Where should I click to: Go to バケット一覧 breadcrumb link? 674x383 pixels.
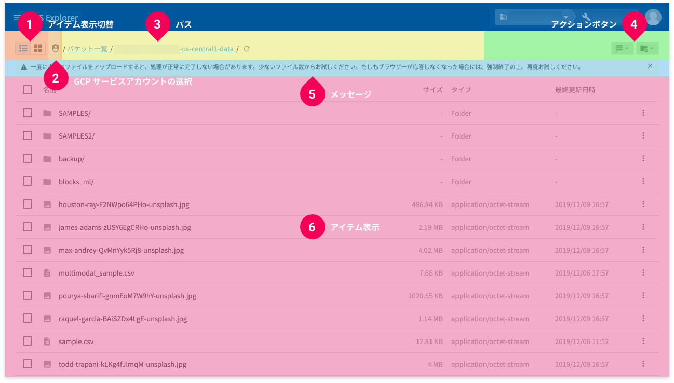pos(87,49)
